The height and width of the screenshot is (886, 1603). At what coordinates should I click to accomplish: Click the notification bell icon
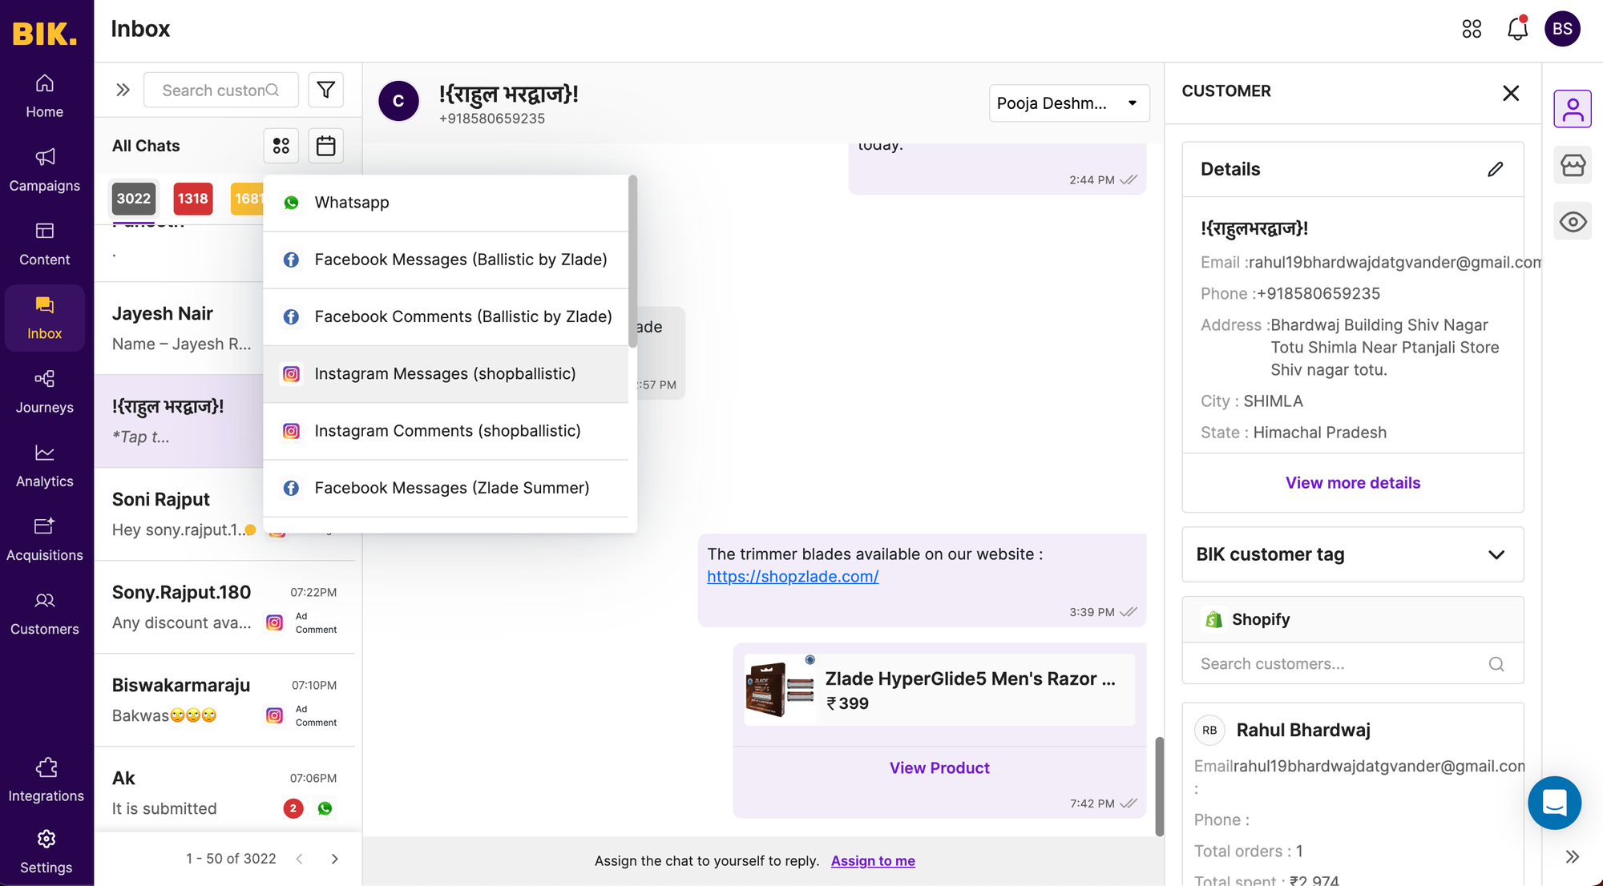(1516, 28)
